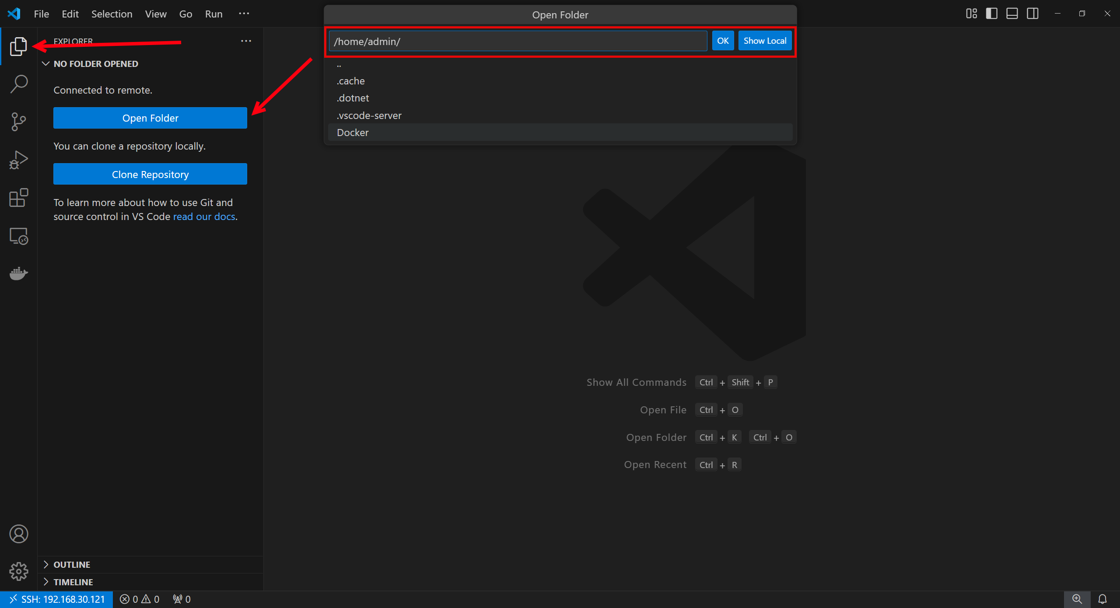Toggle the primary side bar visibility
This screenshot has height=608, width=1120.
tap(991, 14)
